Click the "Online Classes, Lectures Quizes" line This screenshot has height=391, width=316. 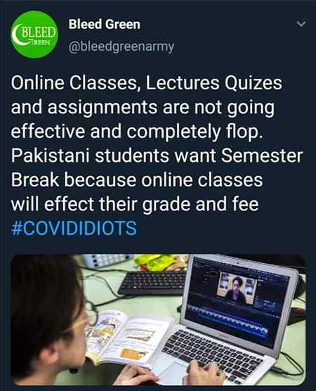point(147,83)
